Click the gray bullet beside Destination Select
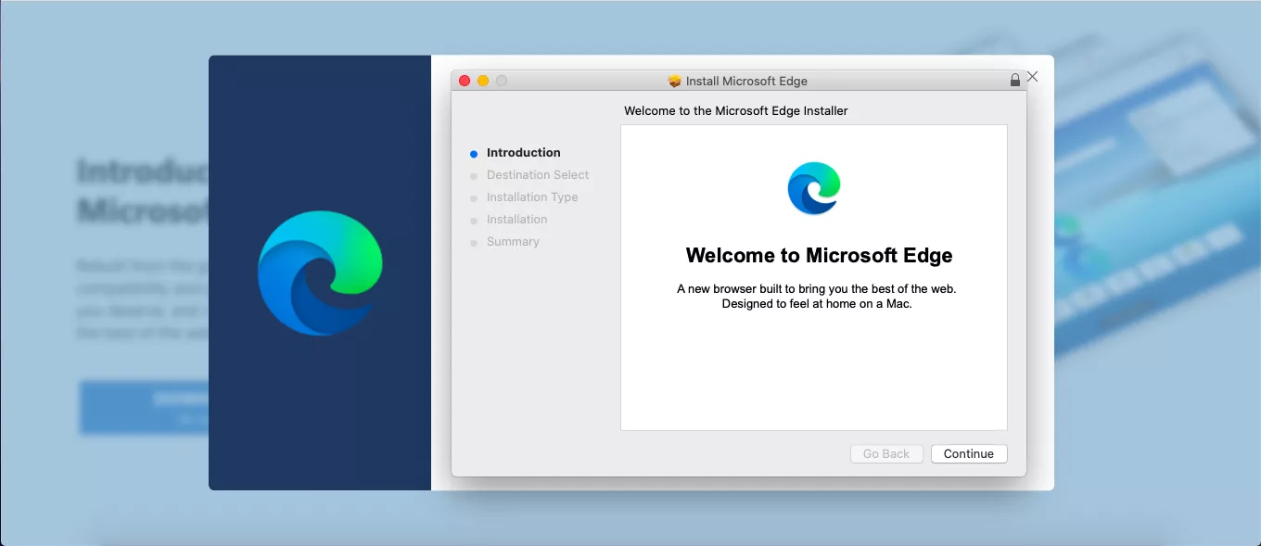 point(475,175)
